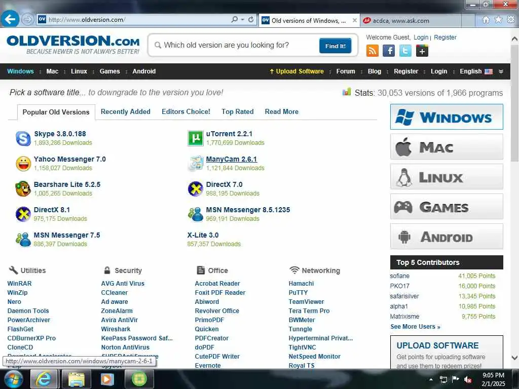Open the Blog navigation item
This screenshot has width=519, height=389.
[x=375, y=71]
